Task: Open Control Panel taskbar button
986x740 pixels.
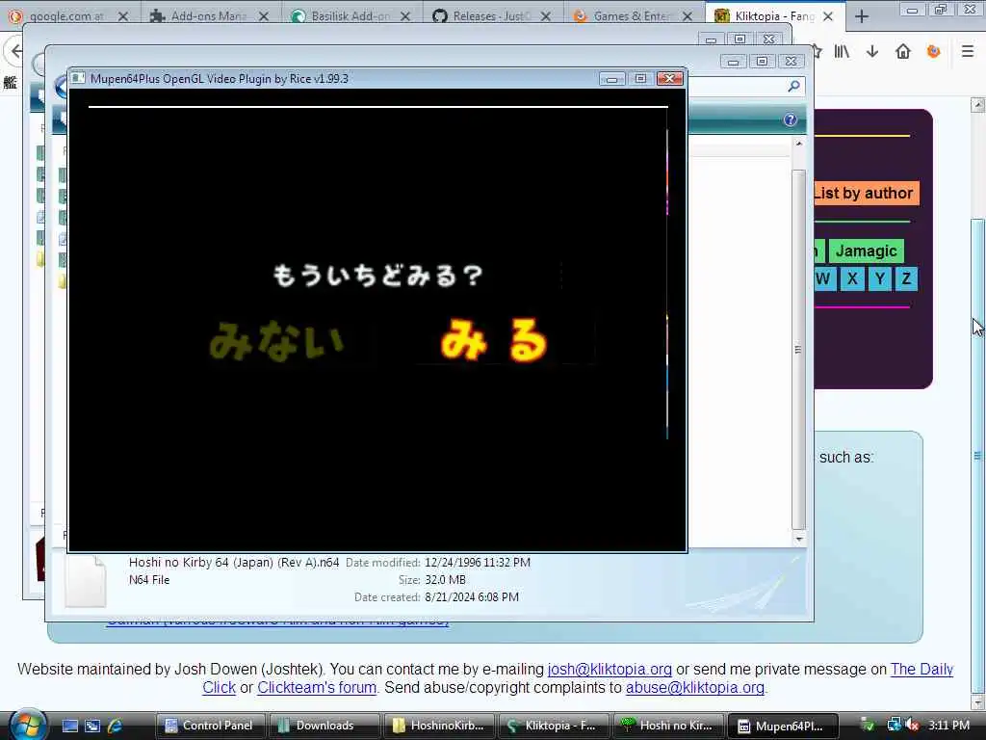Action: coord(210,726)
